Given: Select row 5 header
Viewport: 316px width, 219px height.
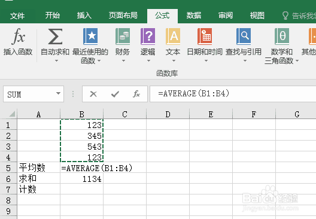Looking at the screenshot, I should (x=8, y=168).
